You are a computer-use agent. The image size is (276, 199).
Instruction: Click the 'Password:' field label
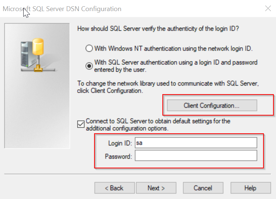click(118, 156)
